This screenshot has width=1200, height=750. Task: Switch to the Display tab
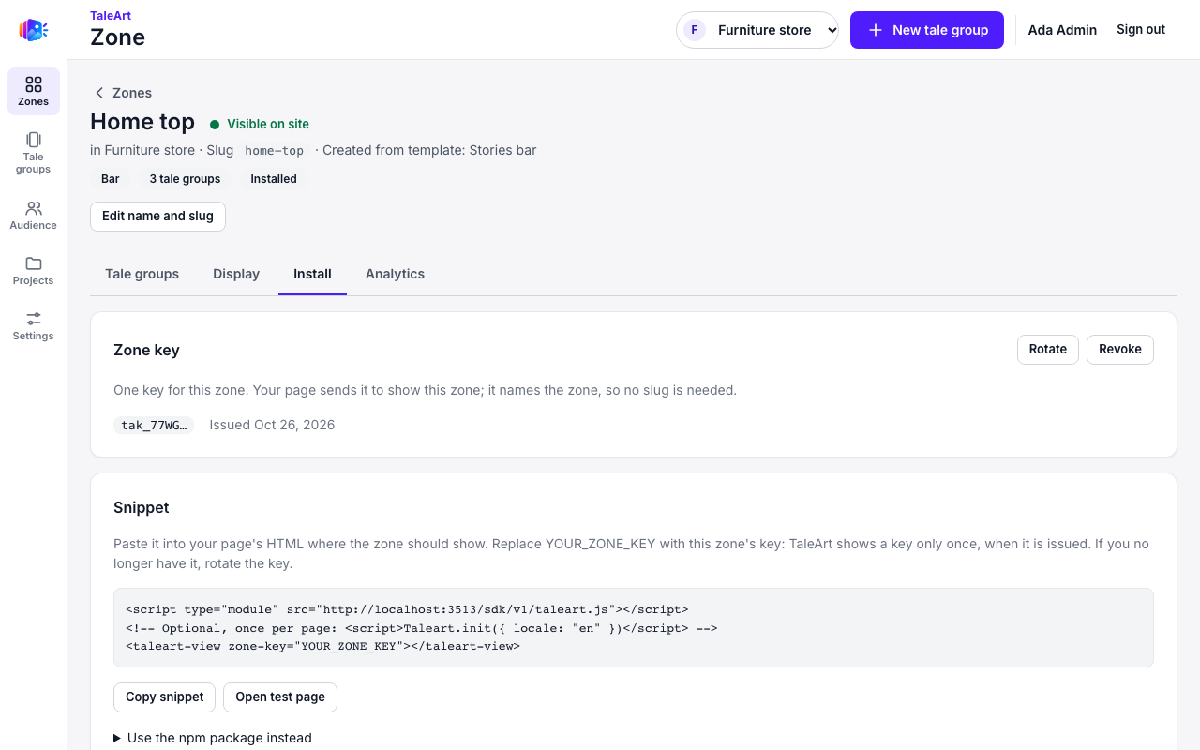[236, 274]
